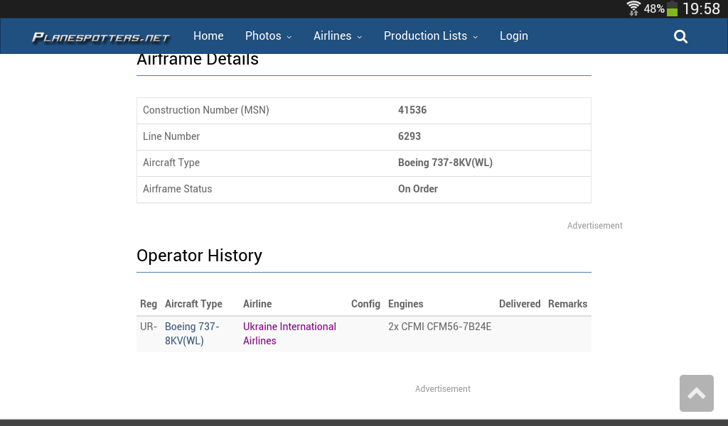
Task: Select the line number value 6293
Action: (409, 136)
